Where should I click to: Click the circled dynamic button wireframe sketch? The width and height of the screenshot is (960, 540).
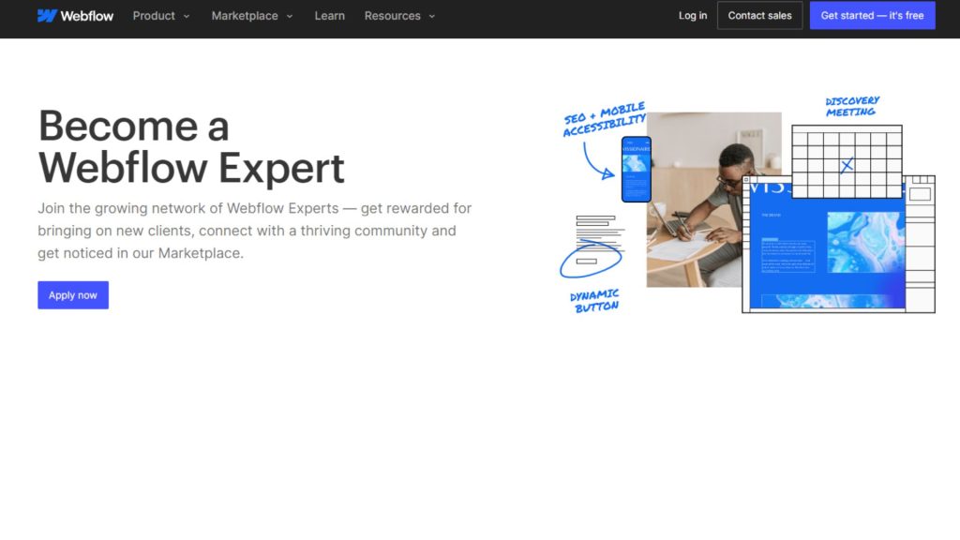(x=591, y=260)
